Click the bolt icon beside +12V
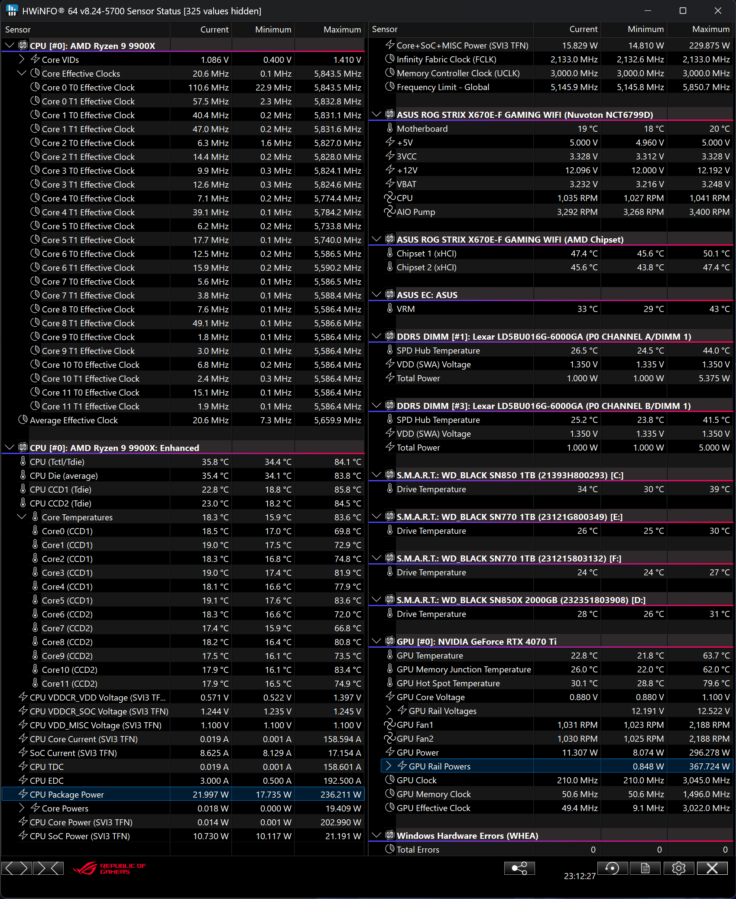This screenshot has width=736, height=899. pos(390,170)
